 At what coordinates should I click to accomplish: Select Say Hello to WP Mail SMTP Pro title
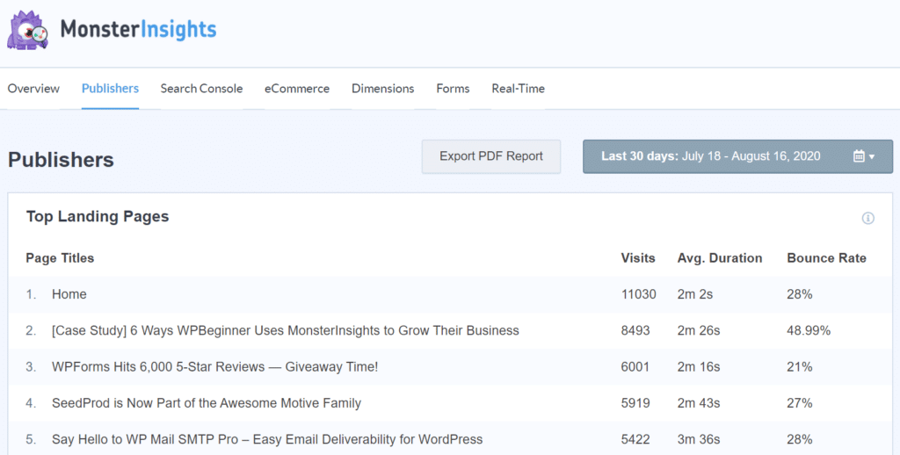coord(267,439)
